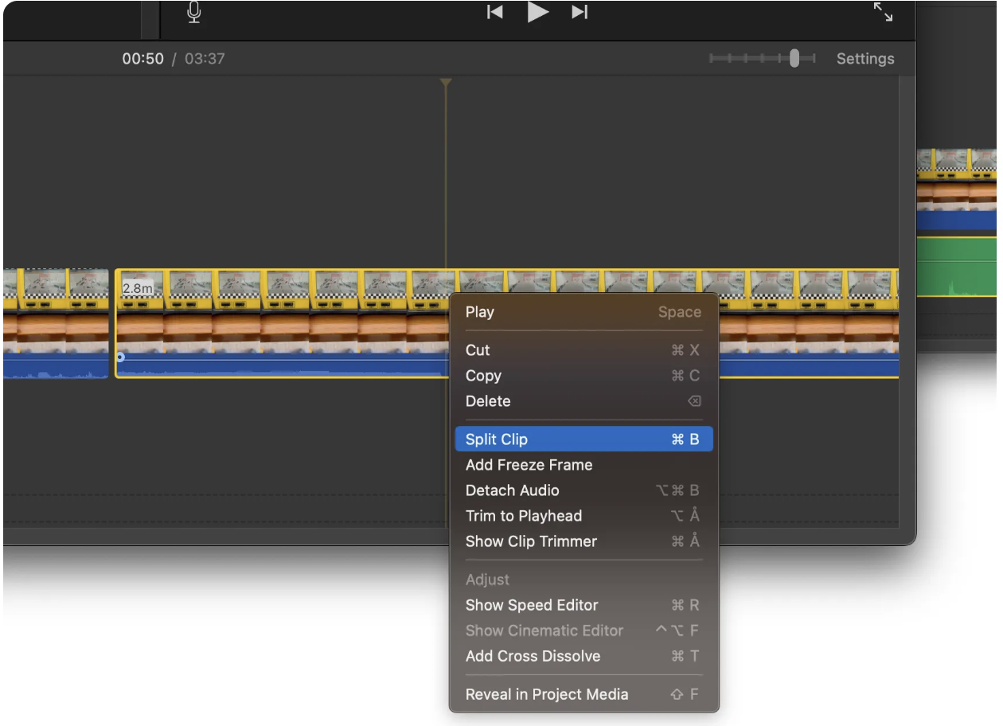This screenshot has height=726, width=1003.
Task: Open Show Speed Editor
Action: click(x=532, y=605)
